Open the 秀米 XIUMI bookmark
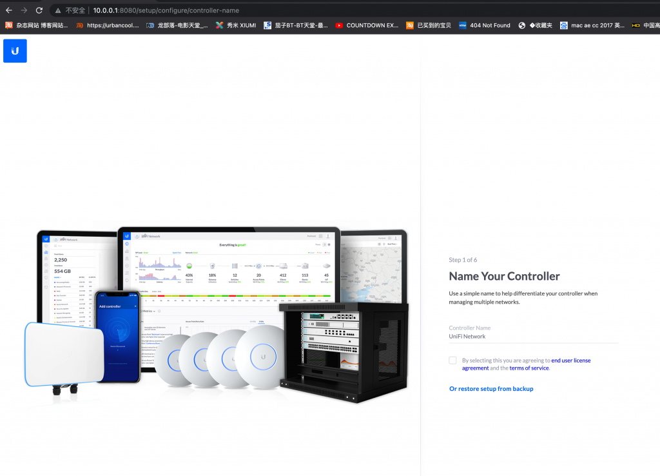Image resolution: width=660 pixels, height=476 pixels. pyautogui.click(x=236, y=25)
